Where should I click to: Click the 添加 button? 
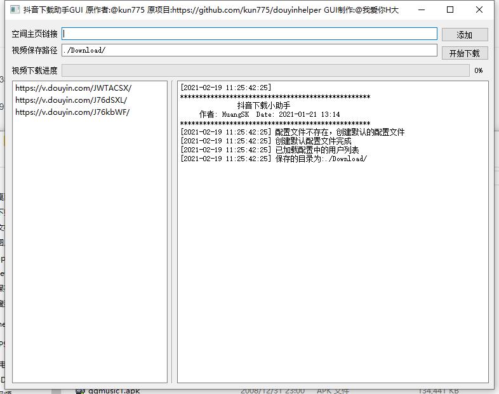click(x=465, y=35)
